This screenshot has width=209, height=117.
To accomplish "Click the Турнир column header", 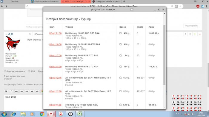I will 69,27.
